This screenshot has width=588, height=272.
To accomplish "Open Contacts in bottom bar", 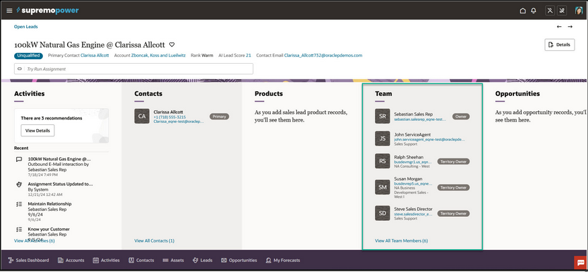I will (x=141, y=260).
